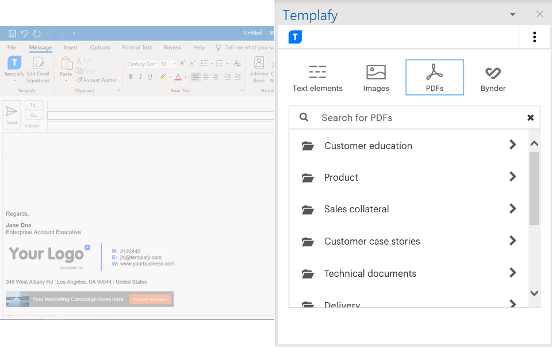Click the Cc... recipient button

pos(34,115)
